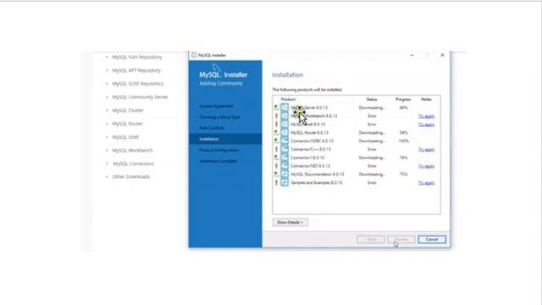Select the MySQL Documentation 8.0.13 product name
This screenshot has height=305, width=542.
pos(317,175)
